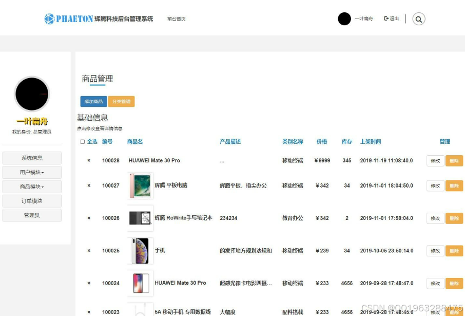Image resolution: width=465 pixels, height=316 pixels.
Task: Sort products by the 价格 column
Action: click(x=321, y=141)
